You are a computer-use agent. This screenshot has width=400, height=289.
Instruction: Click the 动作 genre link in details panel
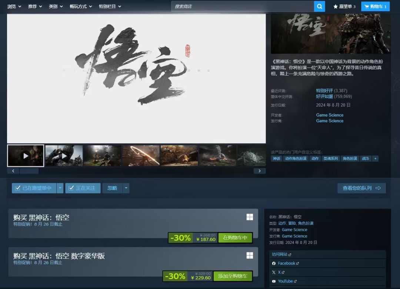[282, 223]
